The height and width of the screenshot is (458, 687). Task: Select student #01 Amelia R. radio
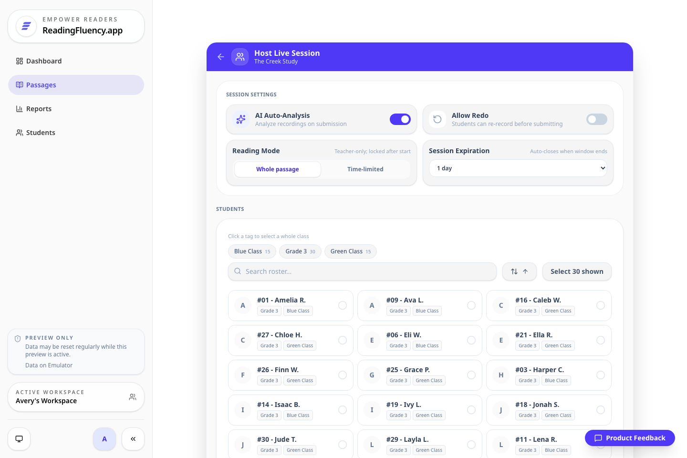pos(343,305)
